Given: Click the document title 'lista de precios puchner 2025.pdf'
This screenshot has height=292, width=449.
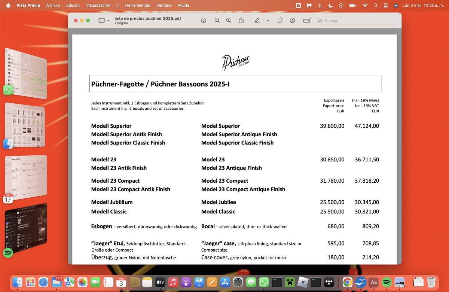Looking at the screenshot, I should [148, 18].
